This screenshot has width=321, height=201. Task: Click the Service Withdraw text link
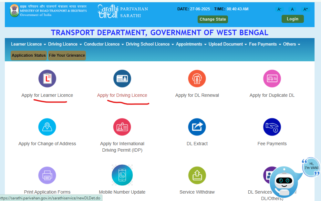click(197, 192)
